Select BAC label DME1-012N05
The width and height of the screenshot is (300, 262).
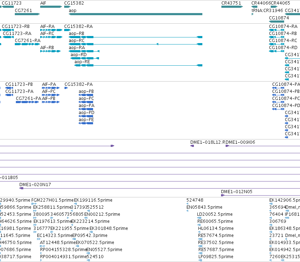(237, 192)
